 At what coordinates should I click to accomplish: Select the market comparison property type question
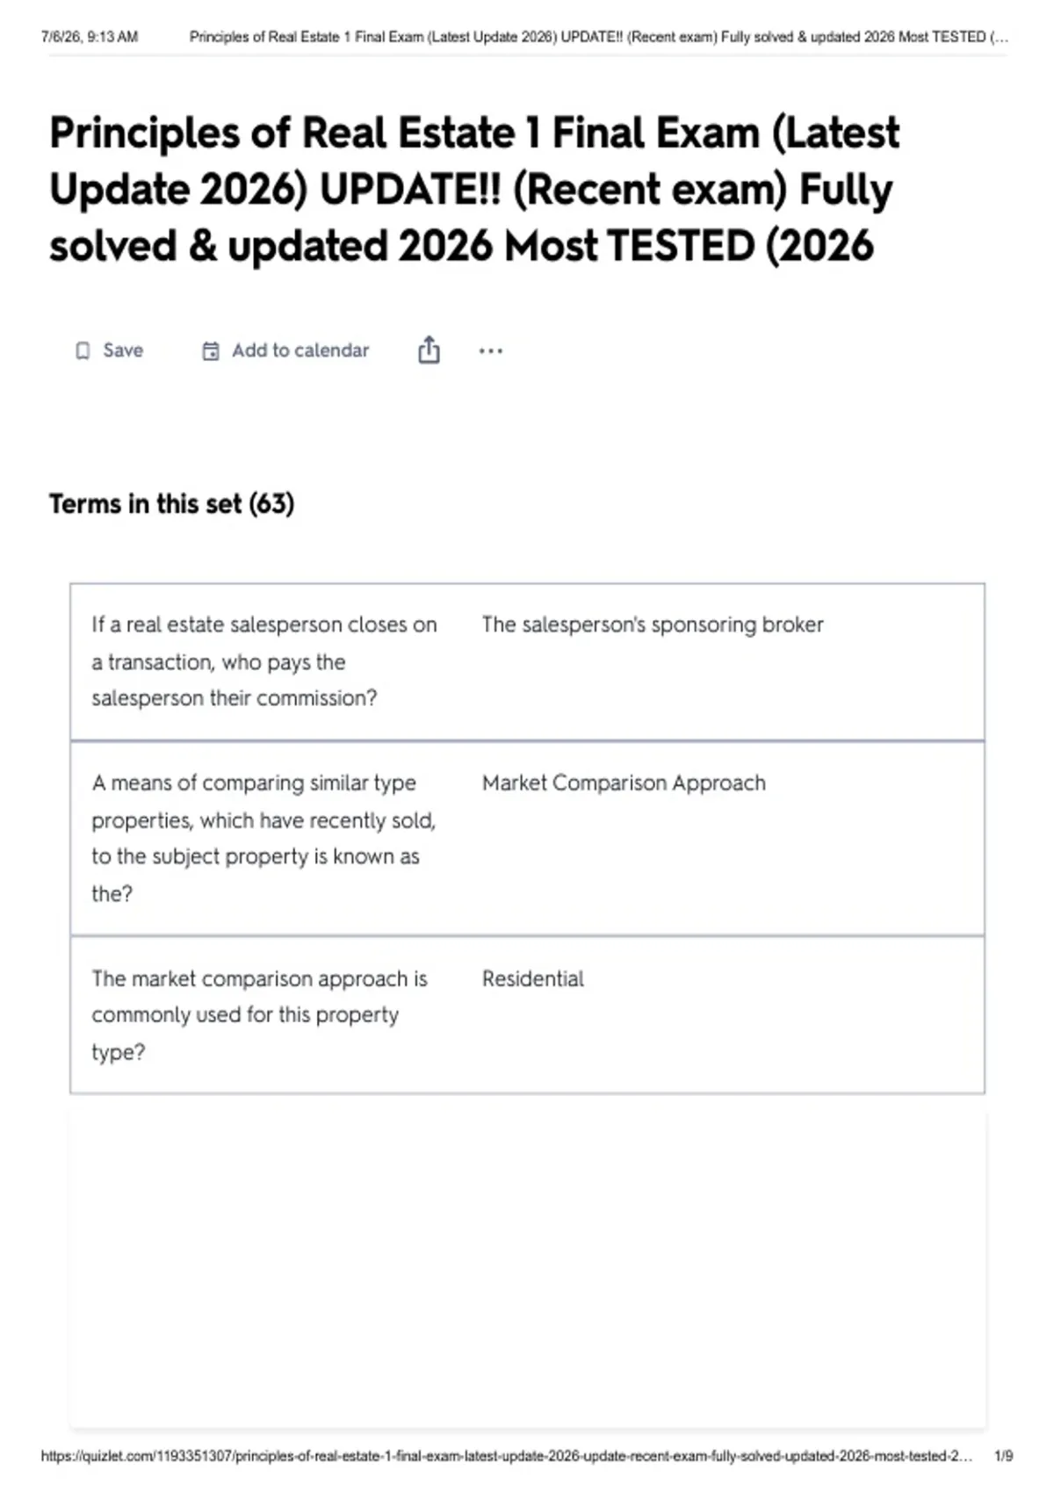click(259, 1015)
